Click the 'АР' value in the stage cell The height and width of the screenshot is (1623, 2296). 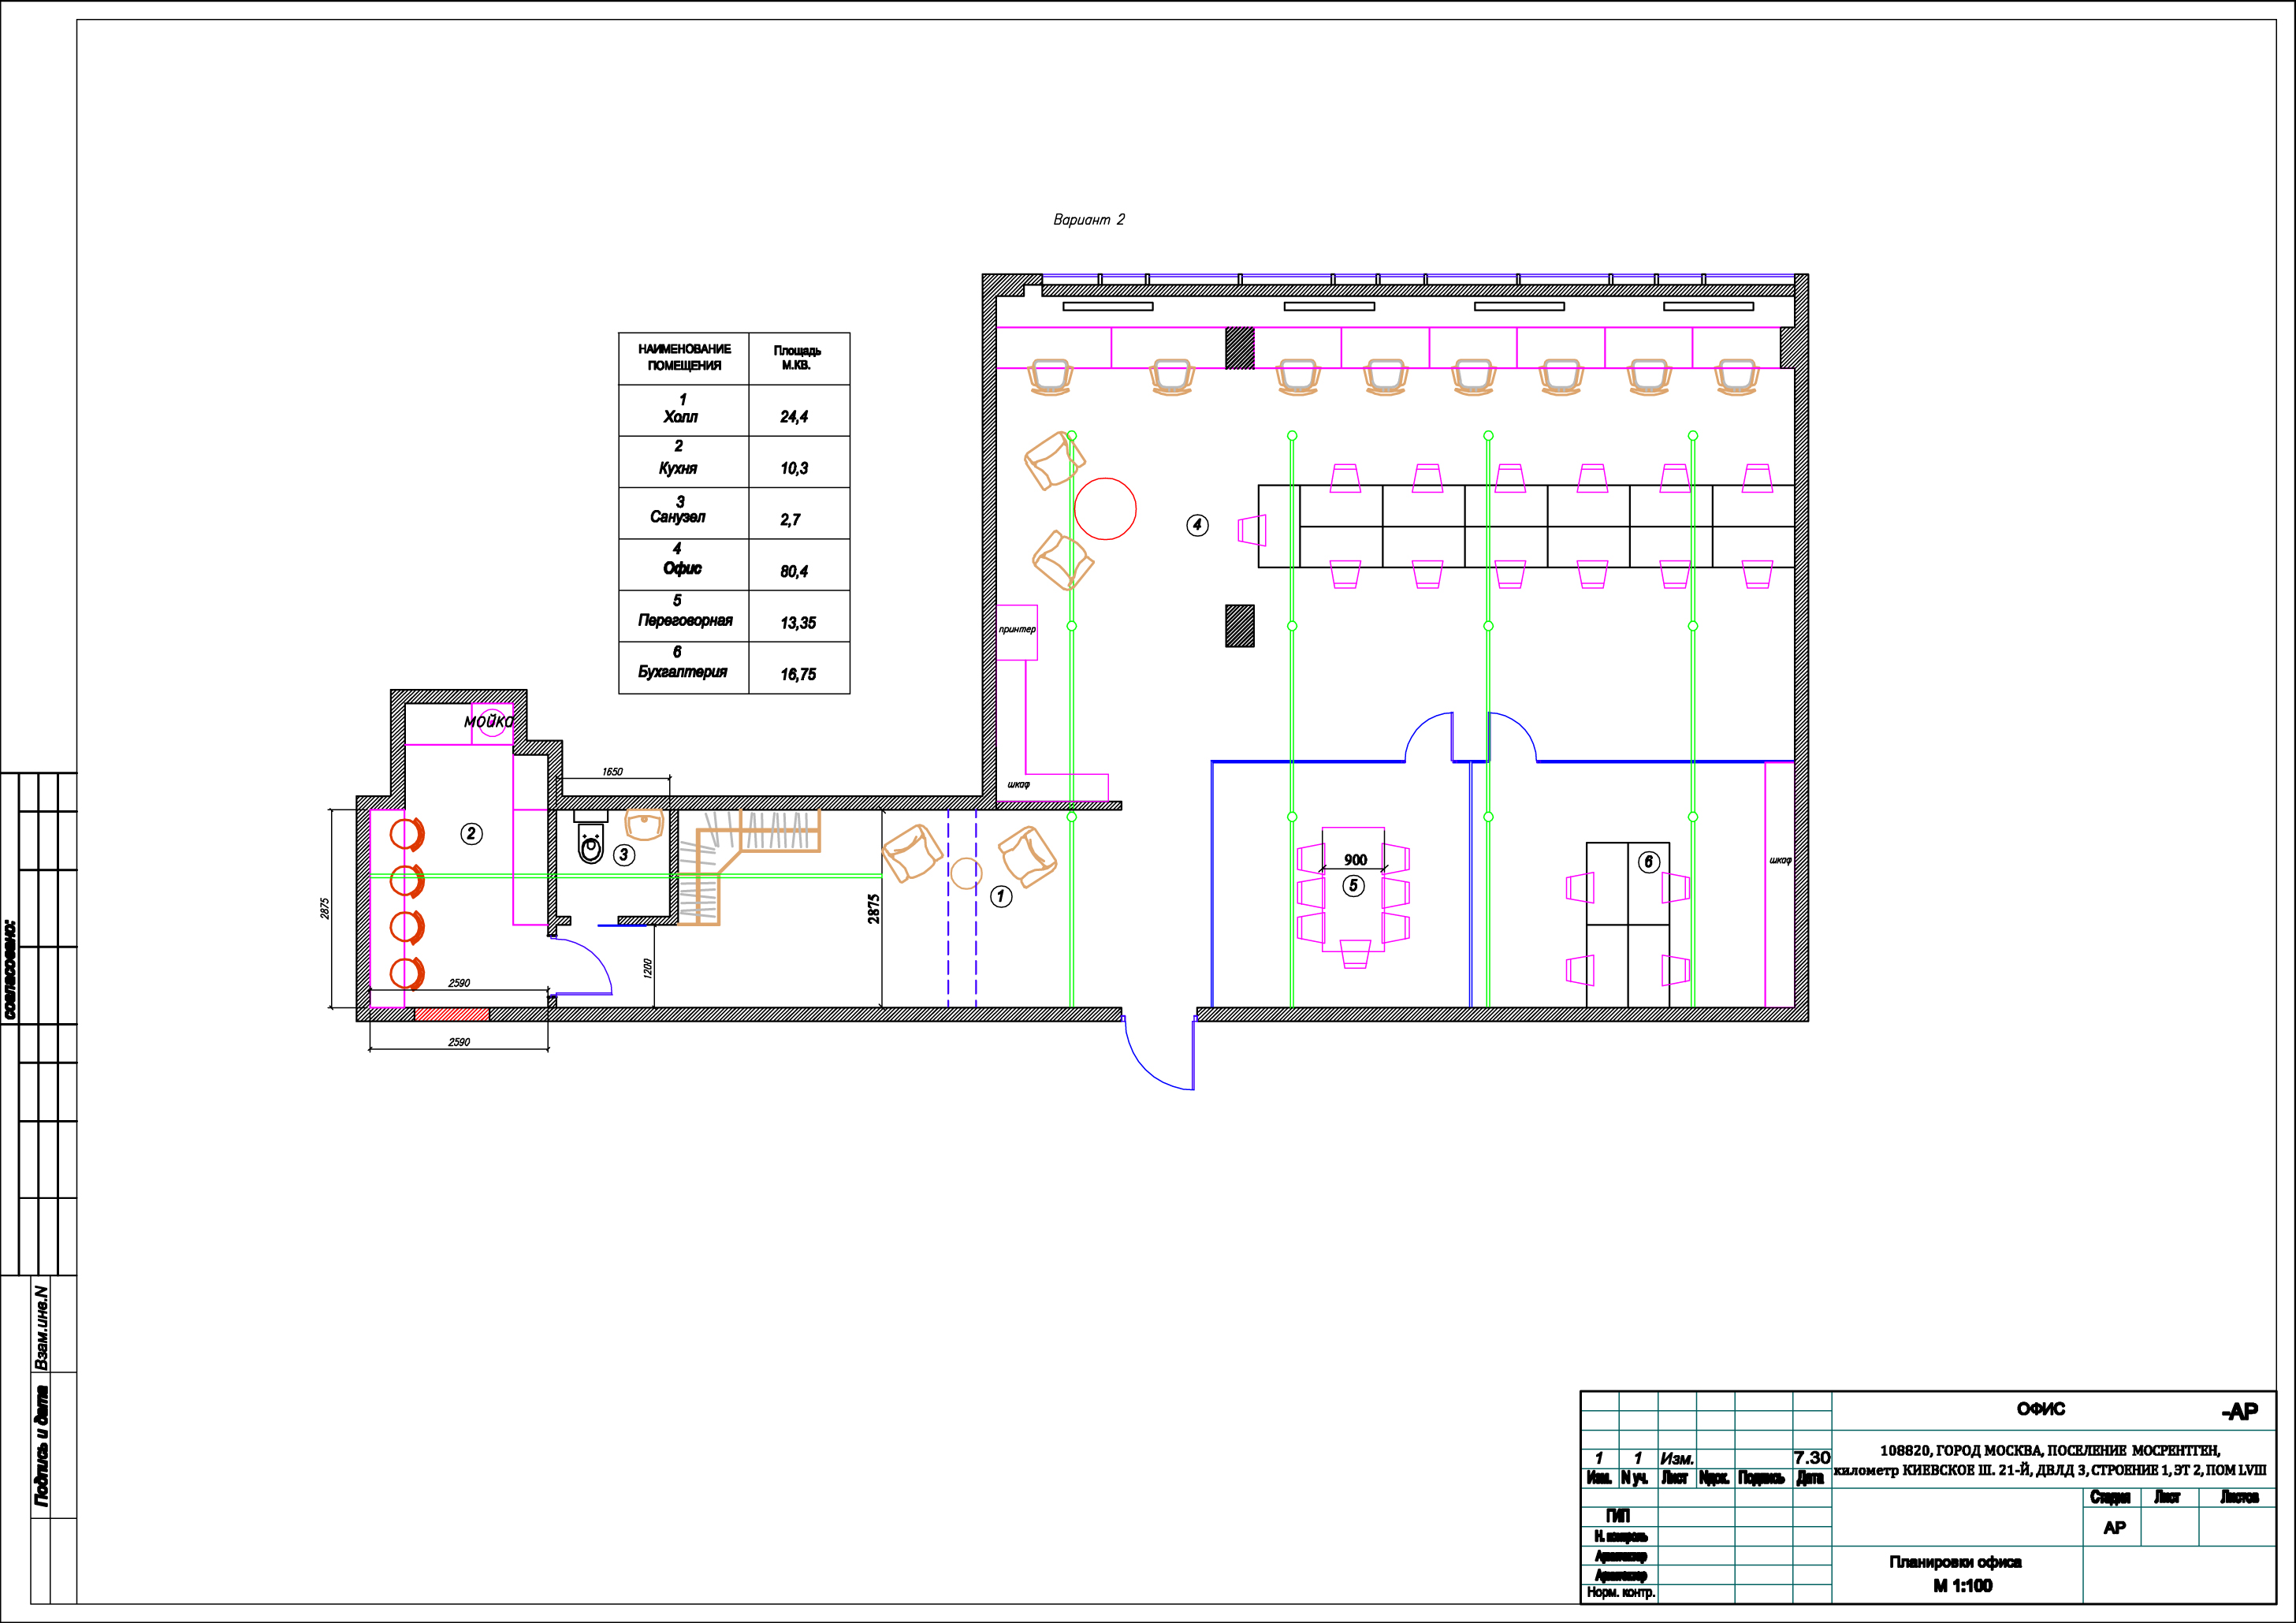[x=2114, y=1528]
